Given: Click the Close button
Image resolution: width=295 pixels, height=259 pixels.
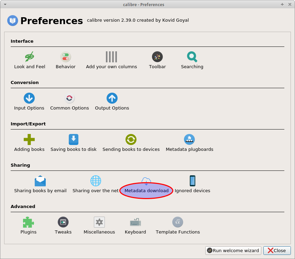Looking at the screenshot, I should [x=277, y=250].
